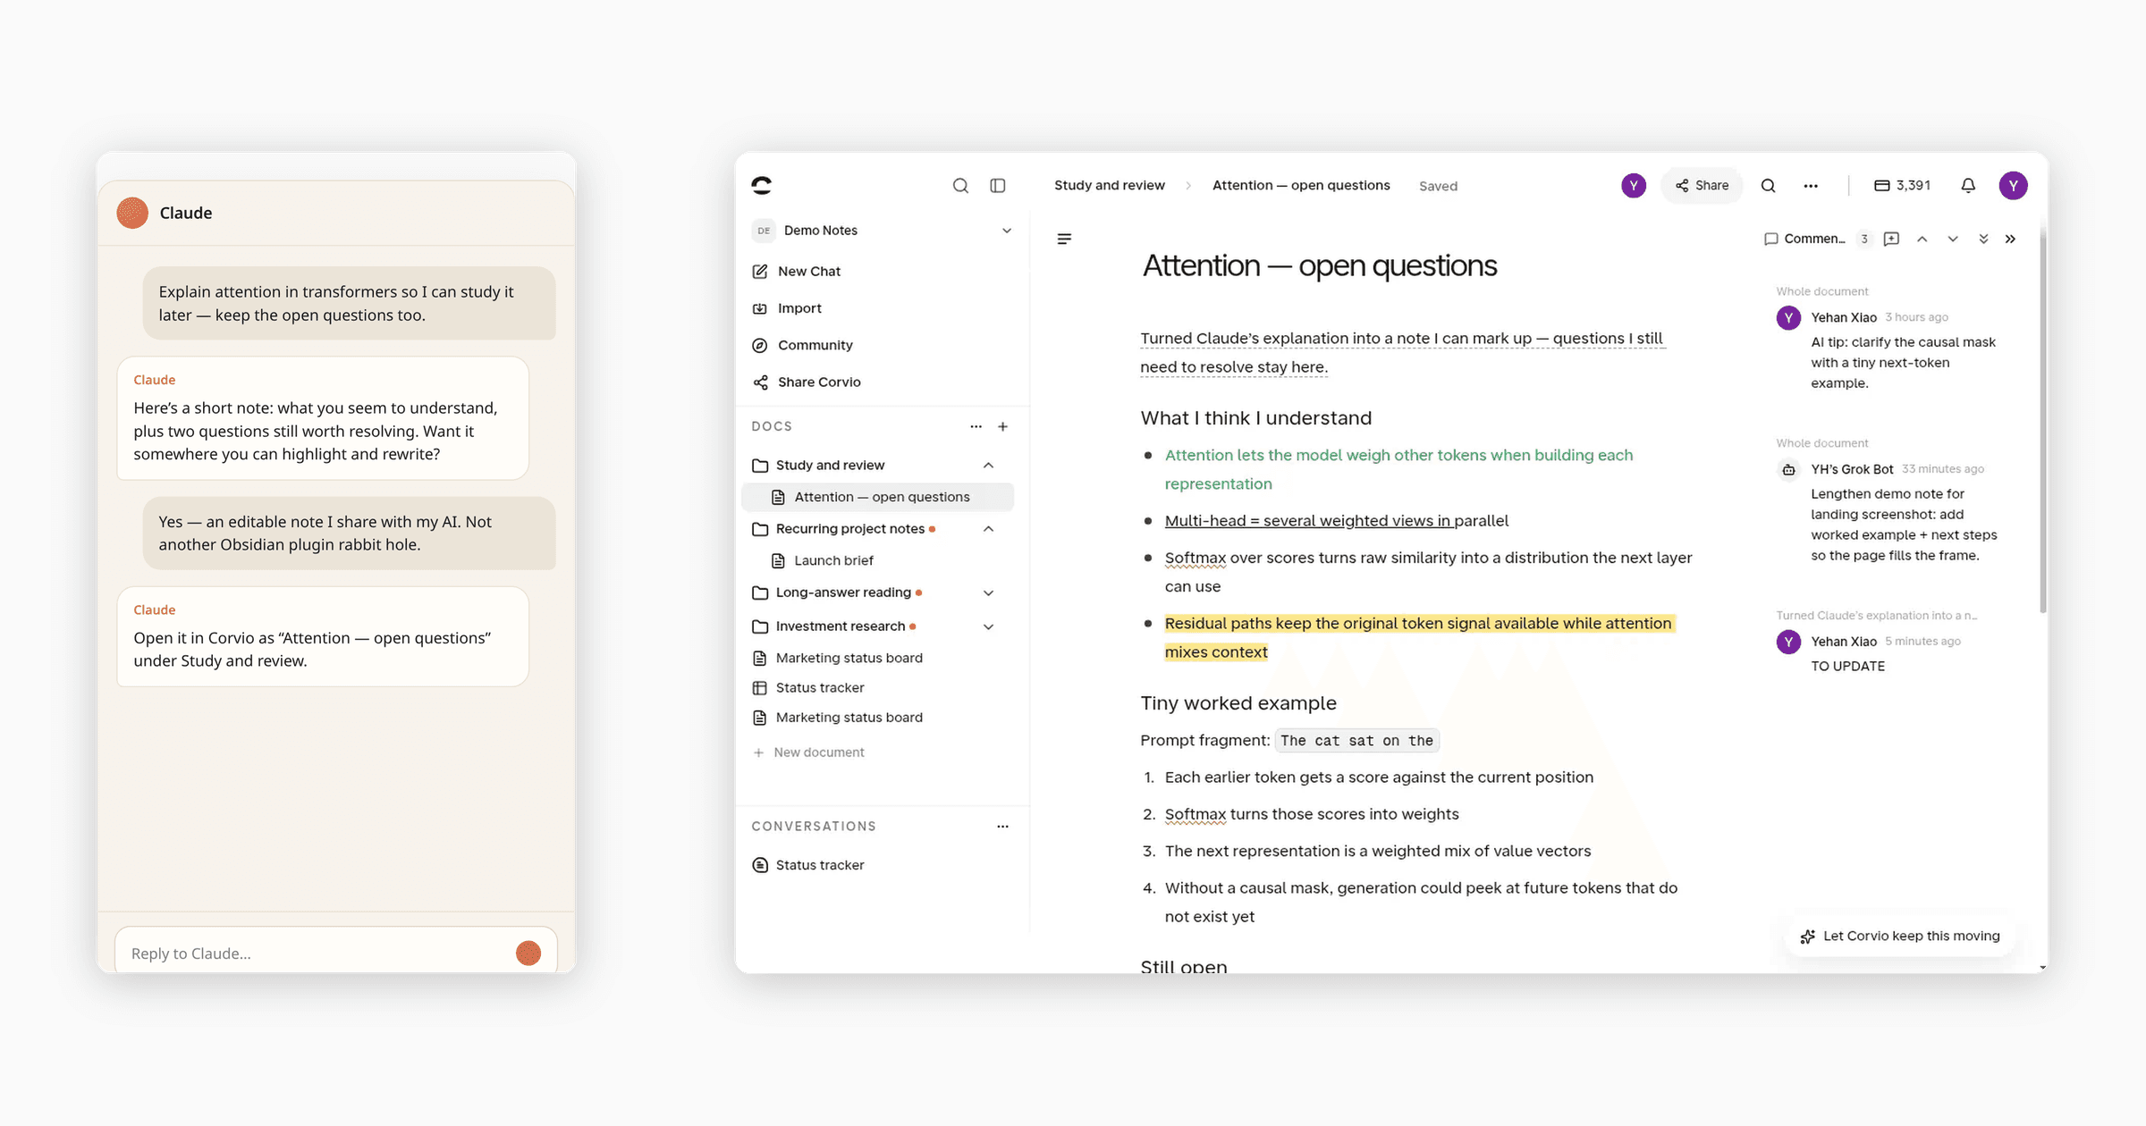Expand the Investment research folder
The image size is (2146, 1126).
click(988, 626)
